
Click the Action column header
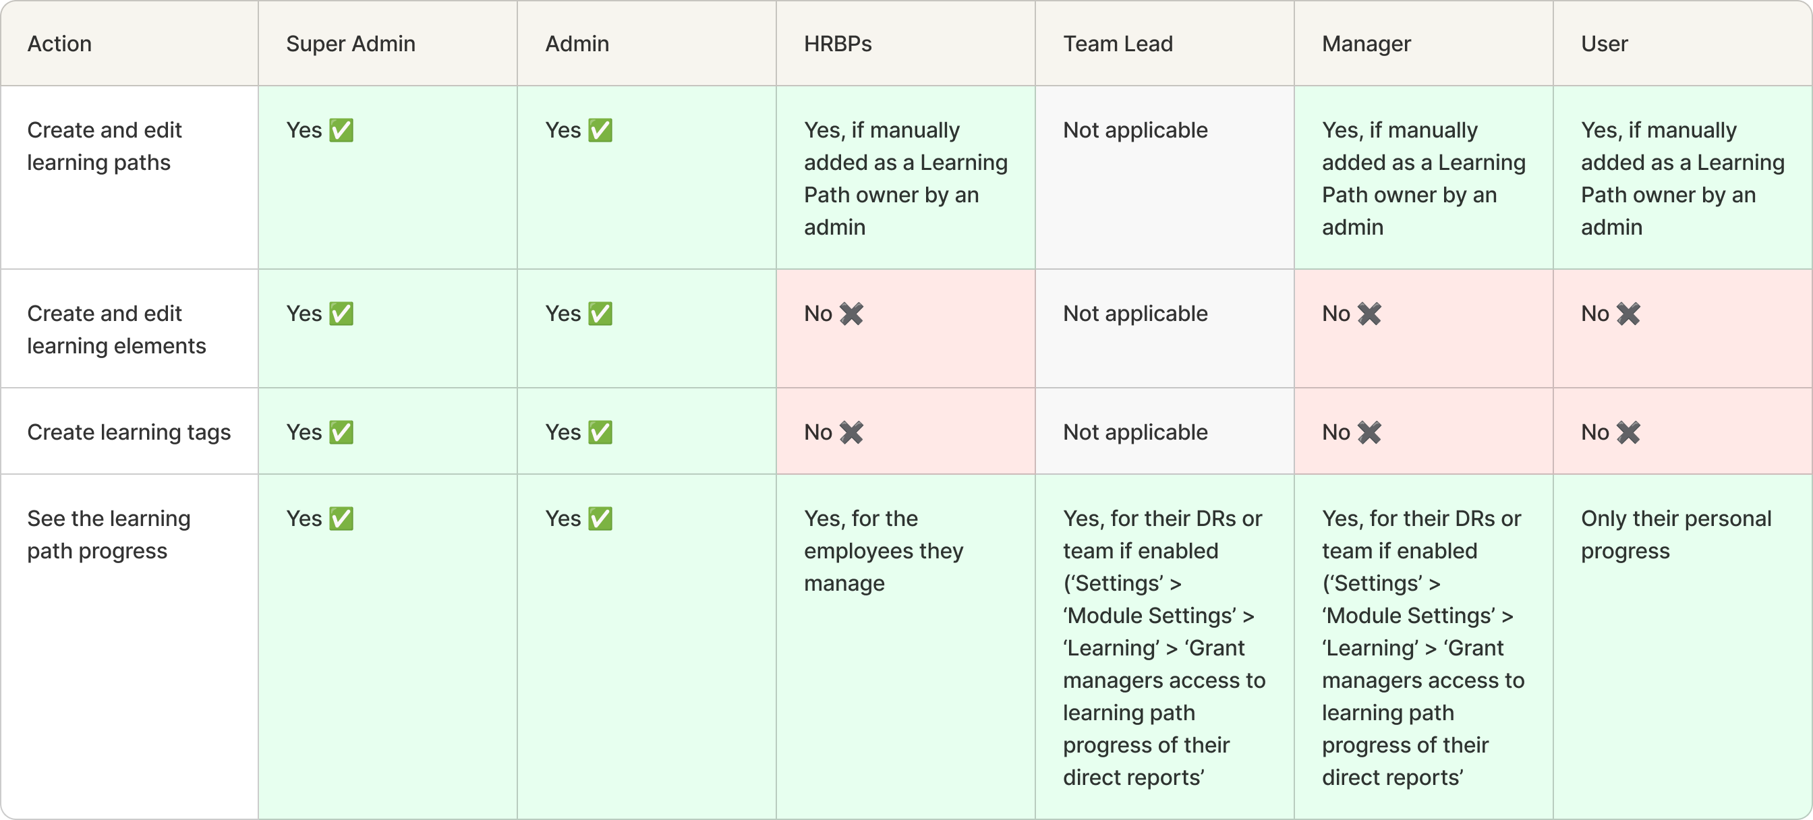pyautogui.click(x=59, y=44)
